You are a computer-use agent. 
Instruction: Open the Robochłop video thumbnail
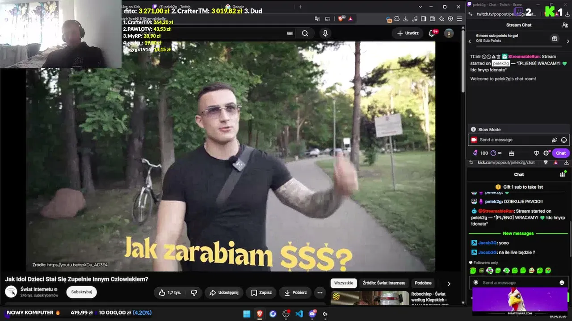coord(370,298)
